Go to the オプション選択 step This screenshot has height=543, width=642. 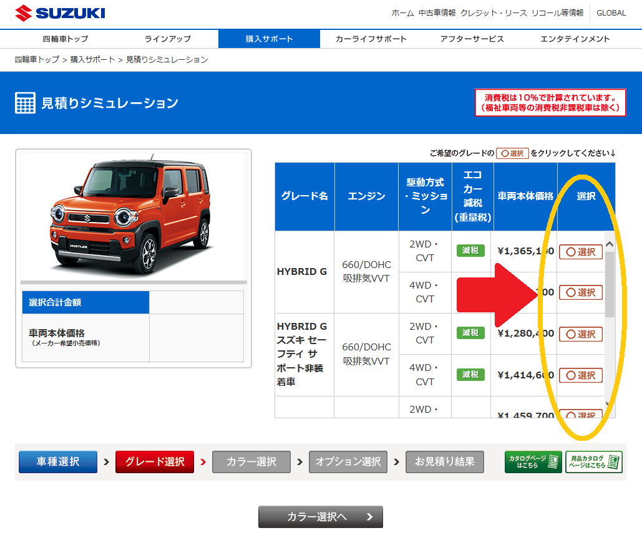[348, 461]
